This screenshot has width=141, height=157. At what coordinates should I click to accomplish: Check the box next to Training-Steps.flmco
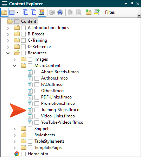coord(37,110)
